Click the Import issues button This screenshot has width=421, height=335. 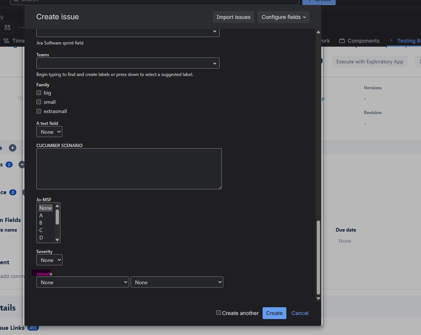click(x=233, y=17)
